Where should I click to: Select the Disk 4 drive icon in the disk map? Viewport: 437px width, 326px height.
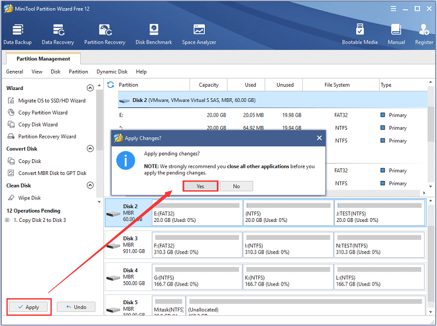113,278
